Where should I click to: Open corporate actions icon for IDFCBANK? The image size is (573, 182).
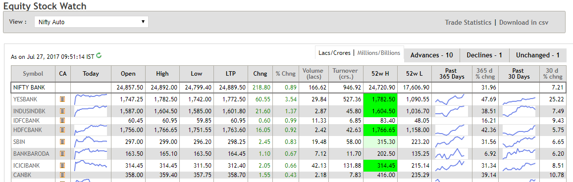(x=62, y=120)
